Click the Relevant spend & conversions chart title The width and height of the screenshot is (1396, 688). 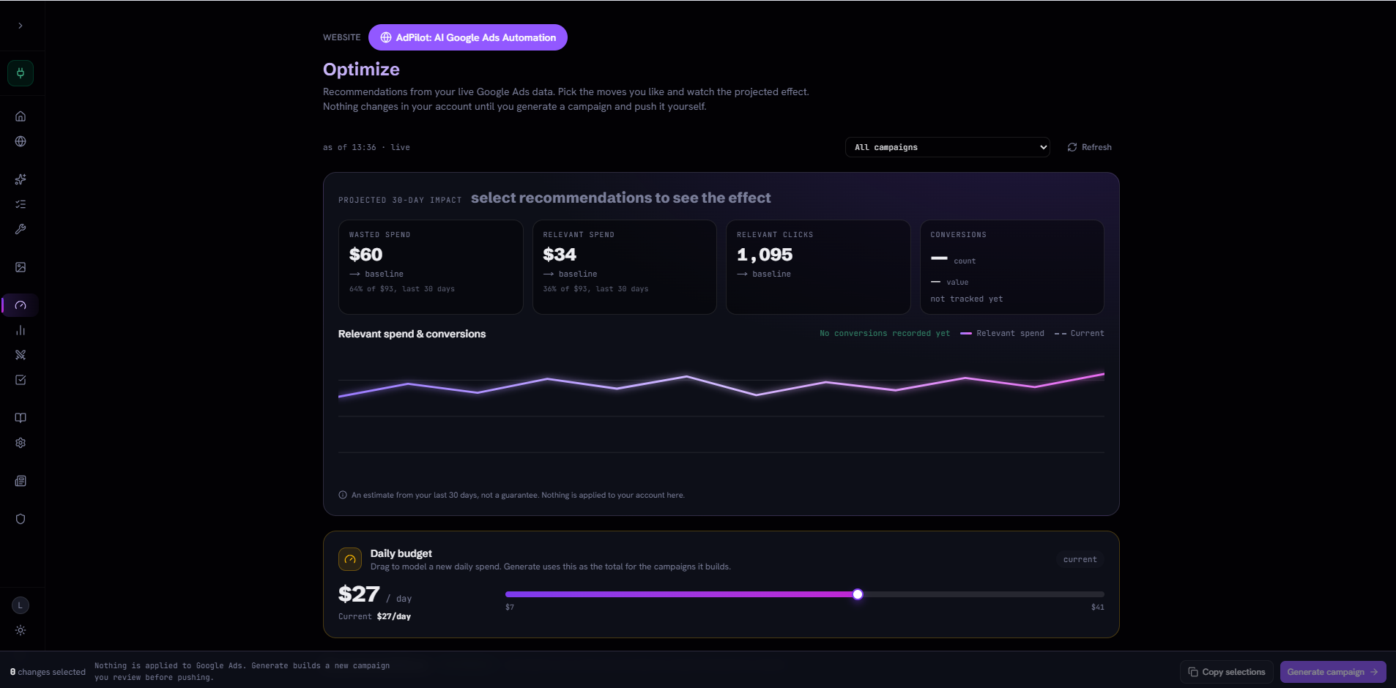coord(412,334)
